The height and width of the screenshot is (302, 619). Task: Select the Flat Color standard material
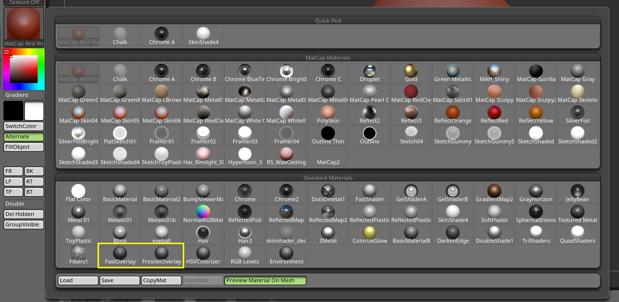(78, 193)
